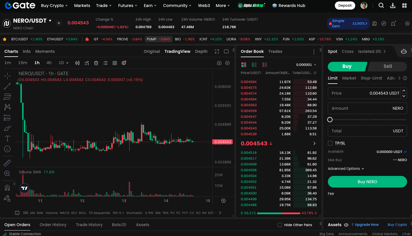Viewport: 412px width, 236px height.
Task: Click the Total USDT input field
Action: point(367,131)
